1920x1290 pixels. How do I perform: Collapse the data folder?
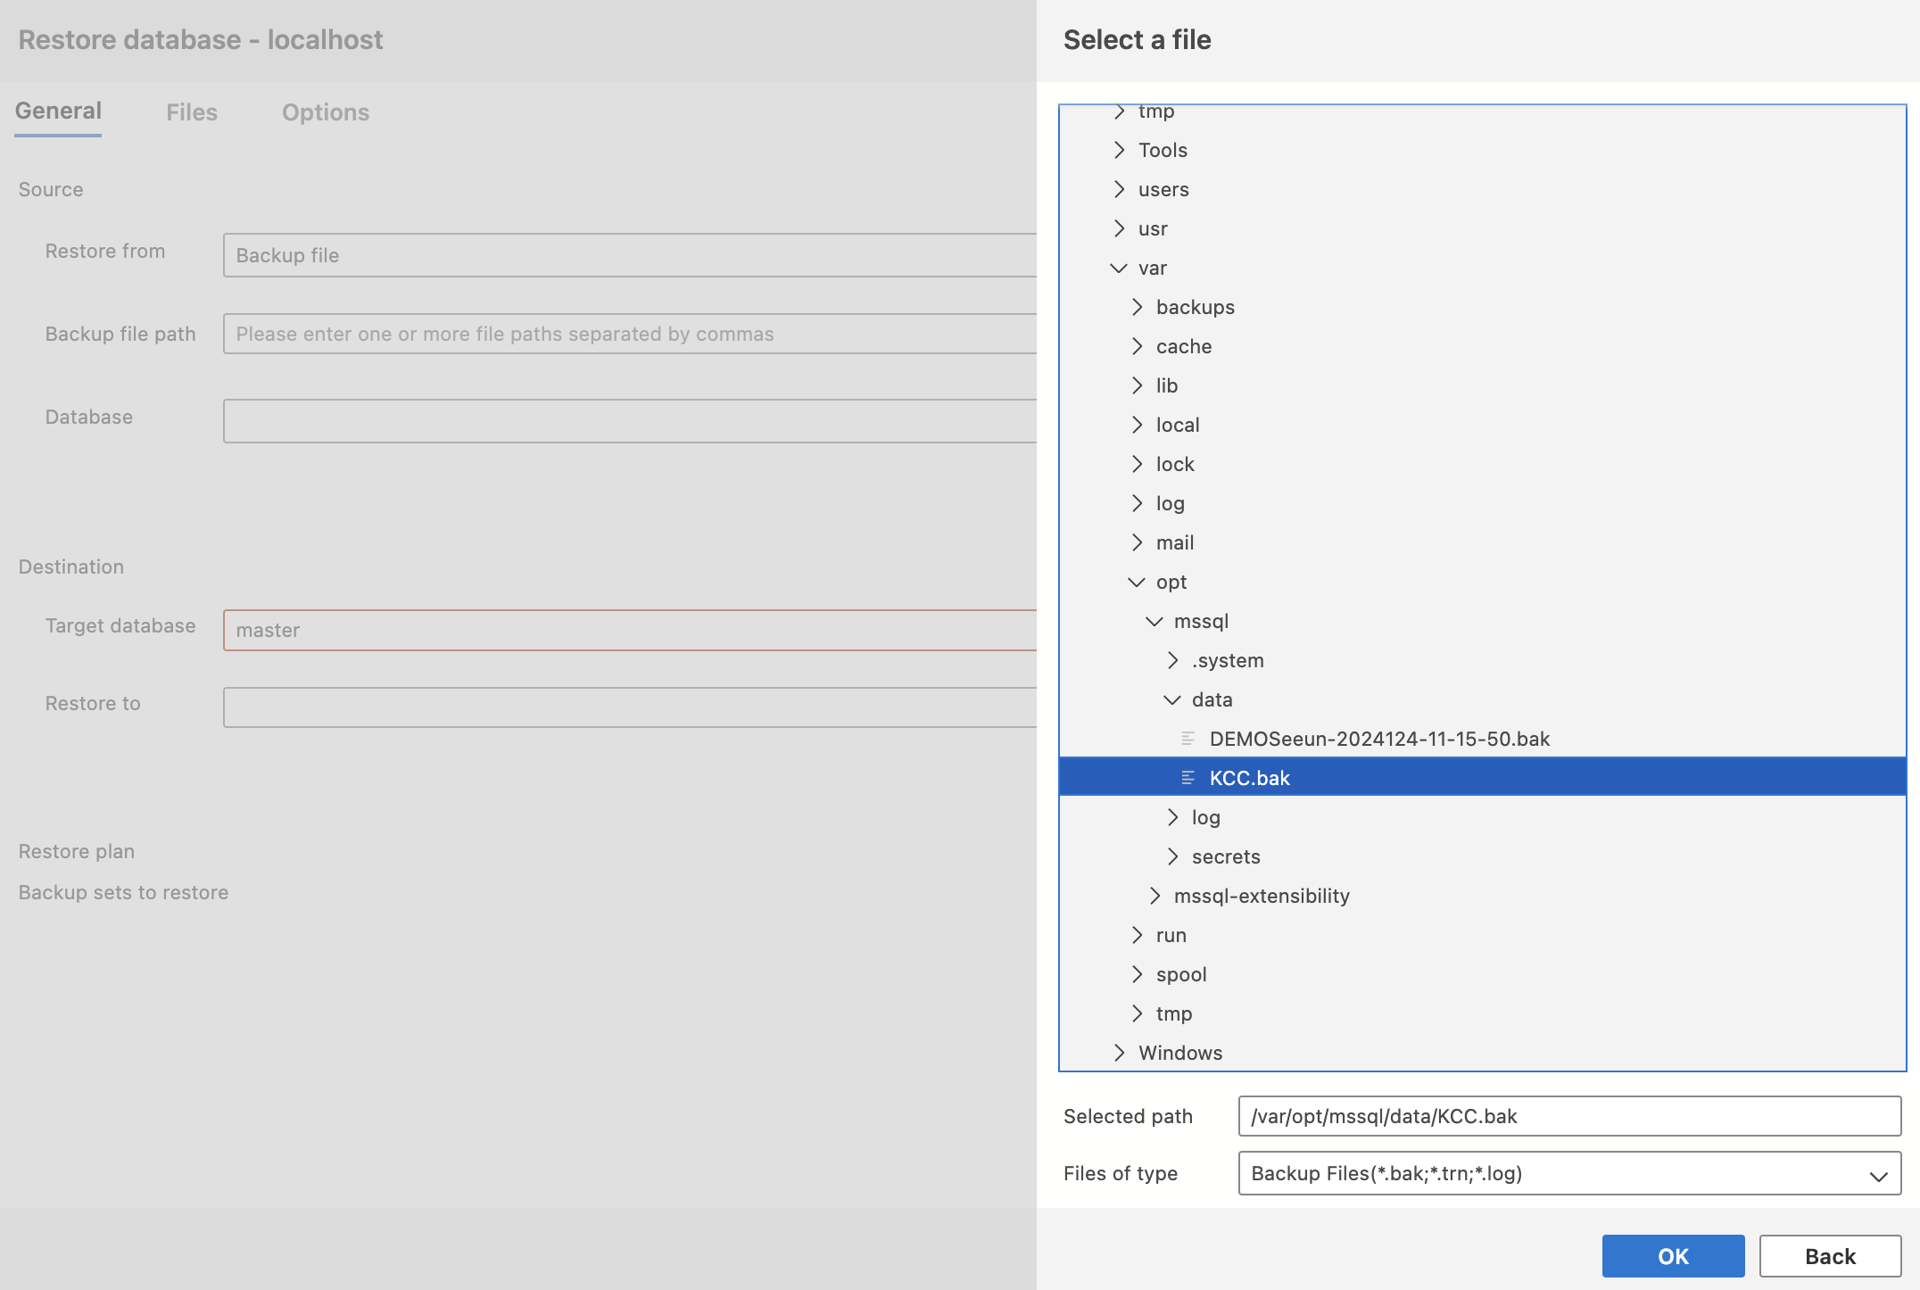pos(1171,699)
